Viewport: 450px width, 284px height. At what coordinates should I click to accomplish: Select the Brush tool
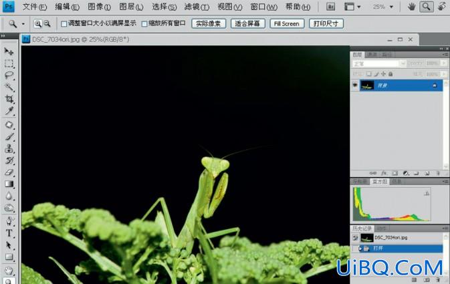(x=9, y=137)
